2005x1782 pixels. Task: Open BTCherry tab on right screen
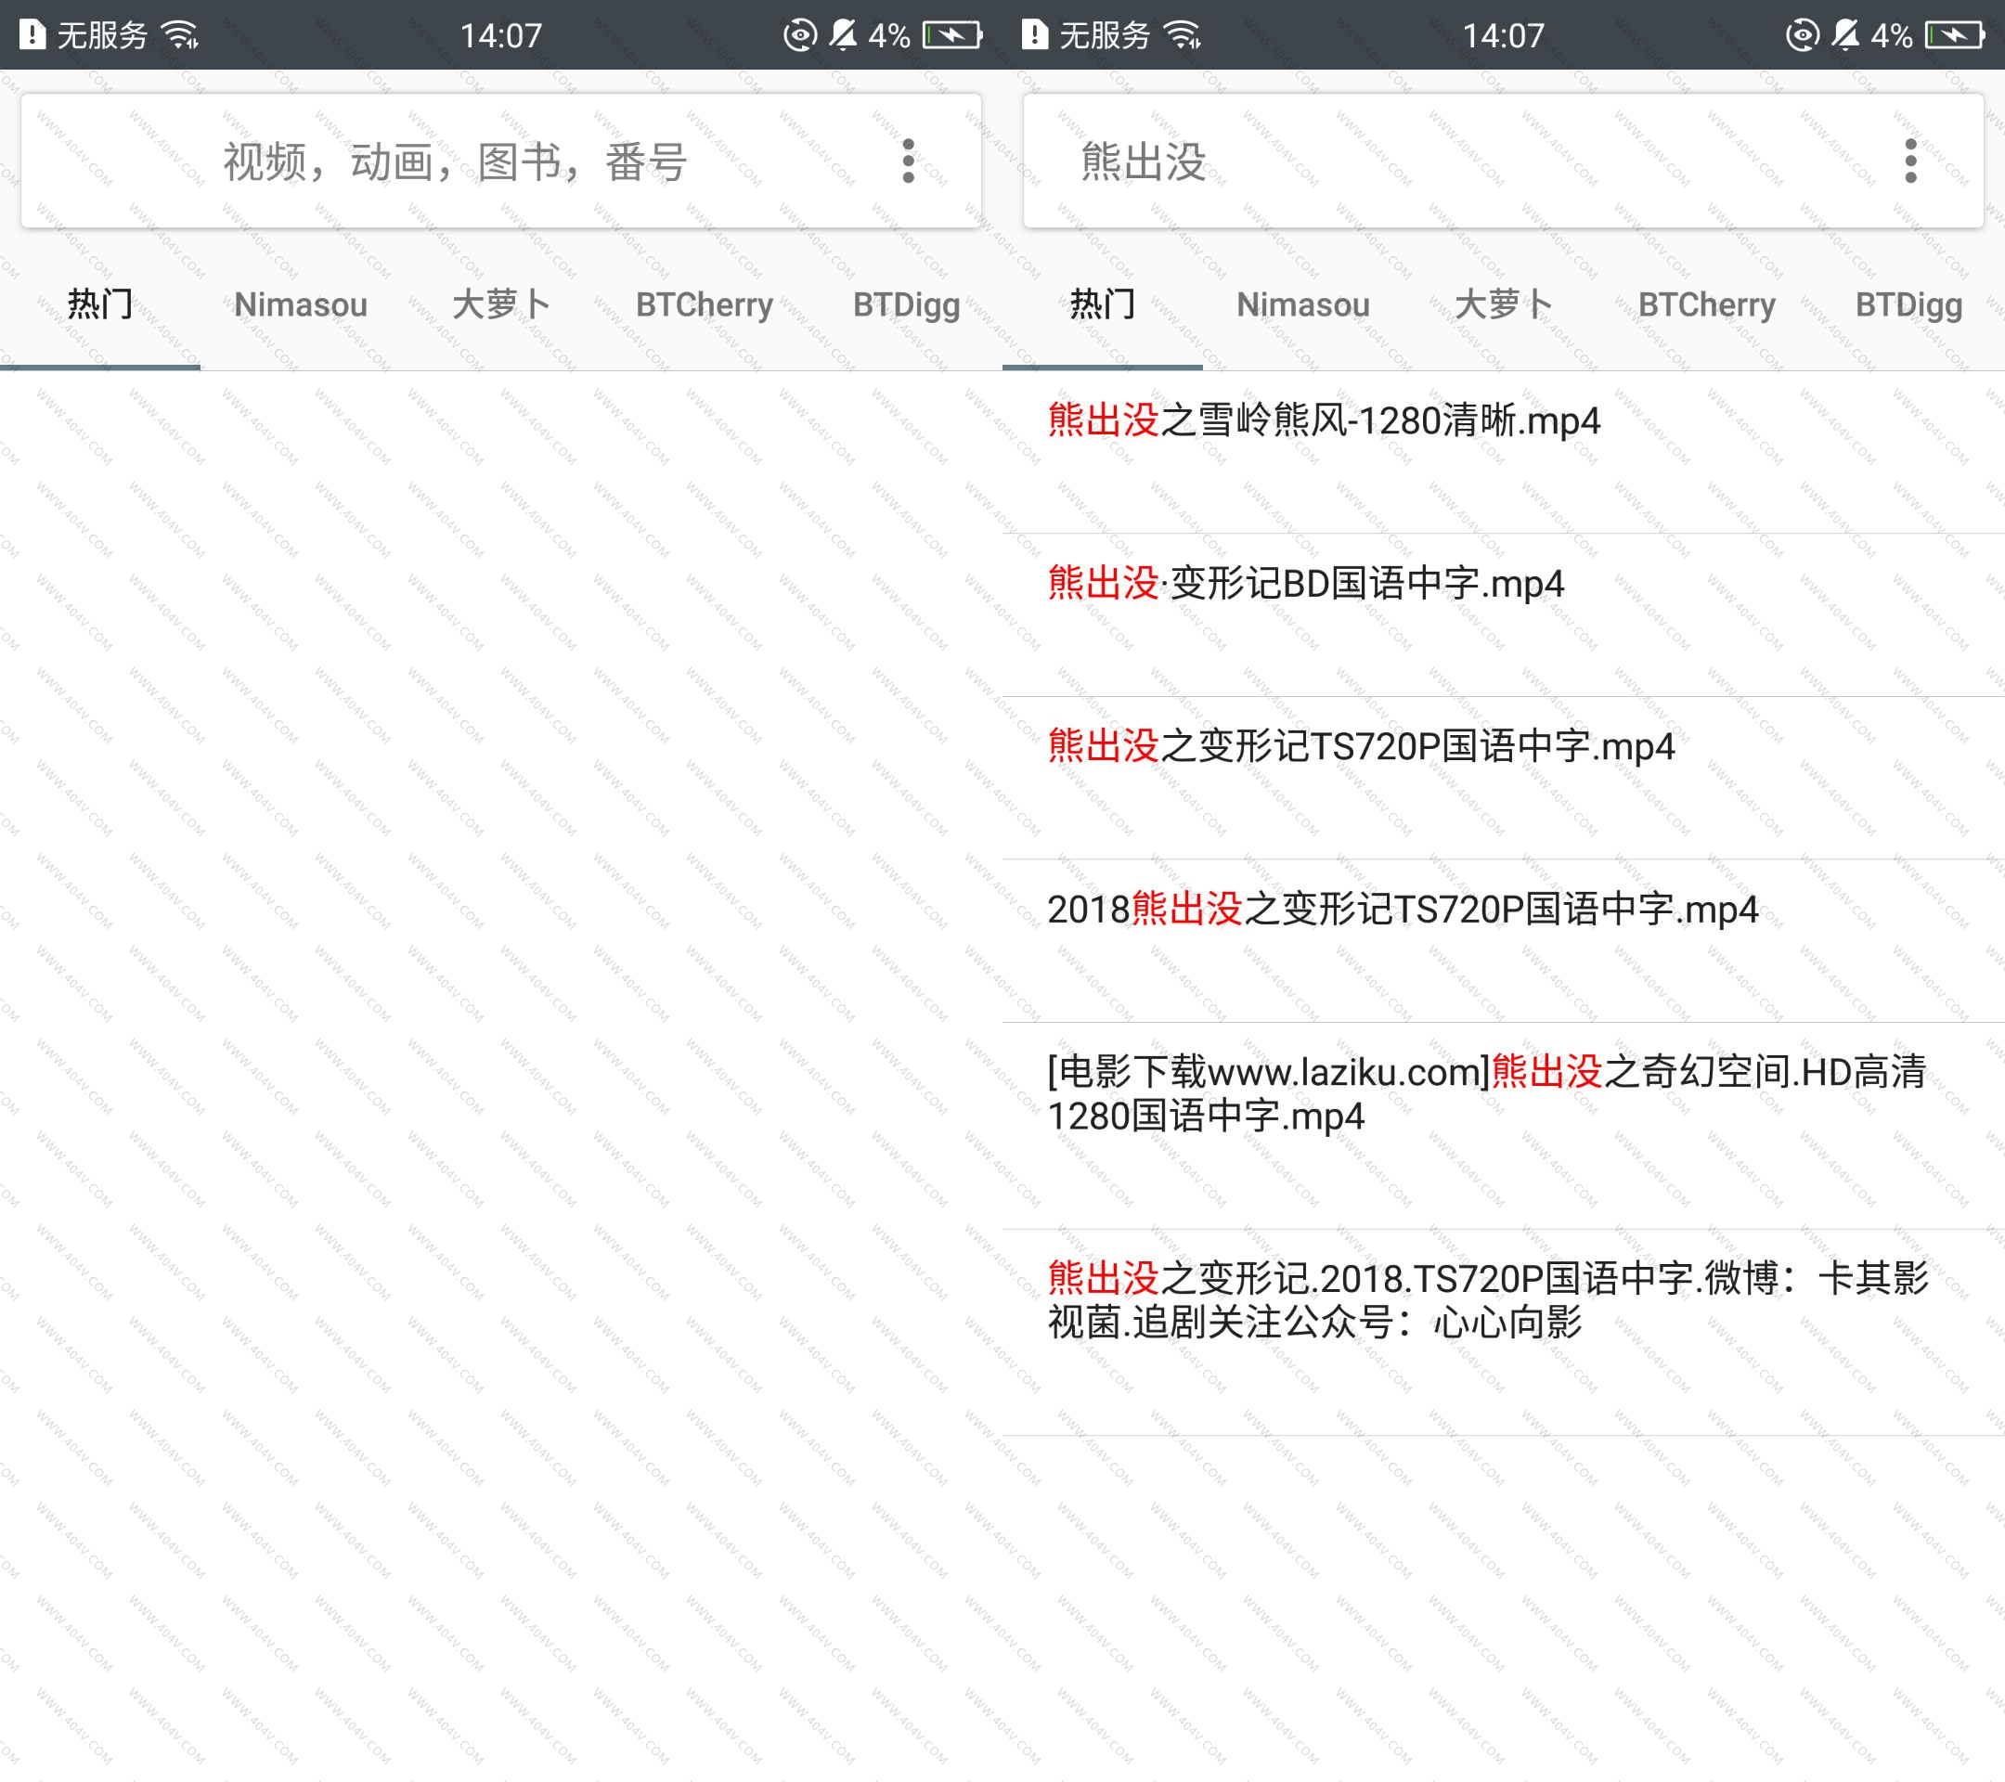tap(1706, 305)
